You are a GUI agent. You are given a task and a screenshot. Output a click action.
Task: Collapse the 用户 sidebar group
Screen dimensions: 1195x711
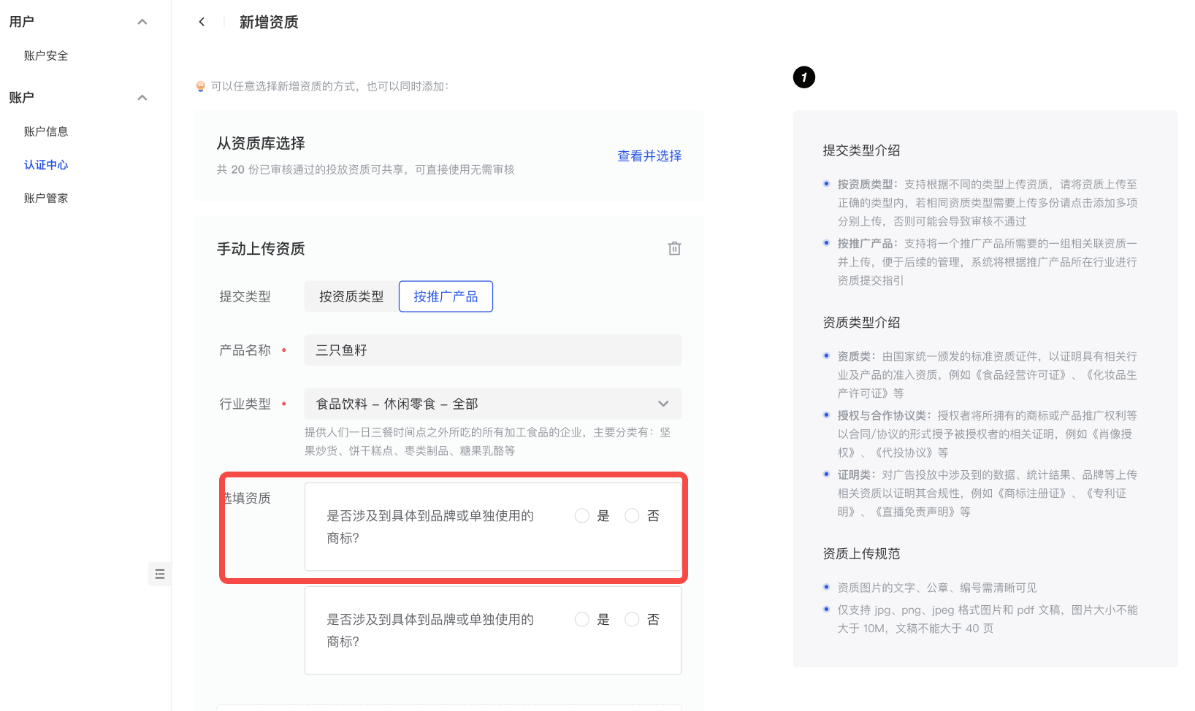(142, 22)
